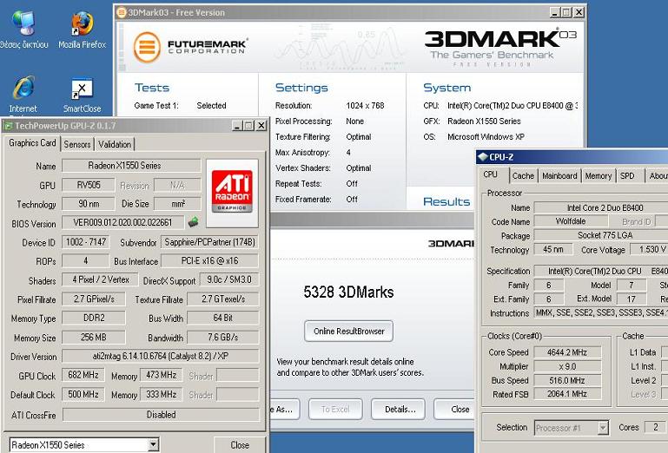The height and width of the screenshot is (453, 668).
Task: Open the Memory tab in CPU-Z
Action: click(x=599, y=176)
